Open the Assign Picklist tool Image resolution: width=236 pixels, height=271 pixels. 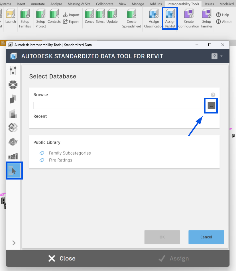[x=170, y=19]
